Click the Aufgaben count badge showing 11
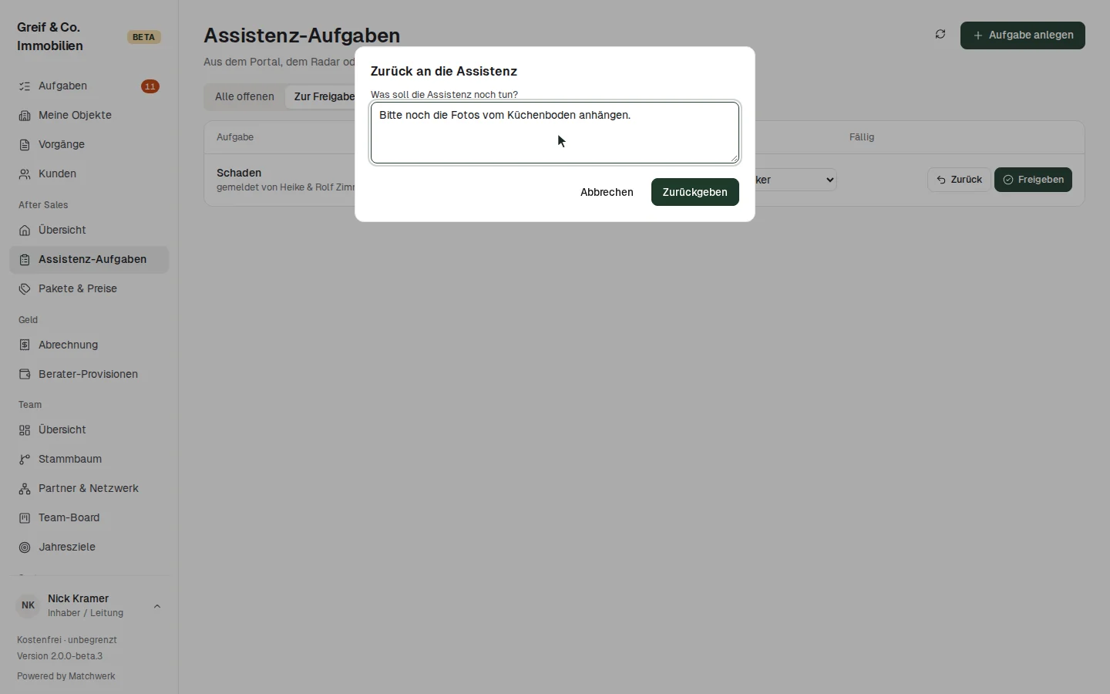 pyautogui.click(x=150, y=86)
